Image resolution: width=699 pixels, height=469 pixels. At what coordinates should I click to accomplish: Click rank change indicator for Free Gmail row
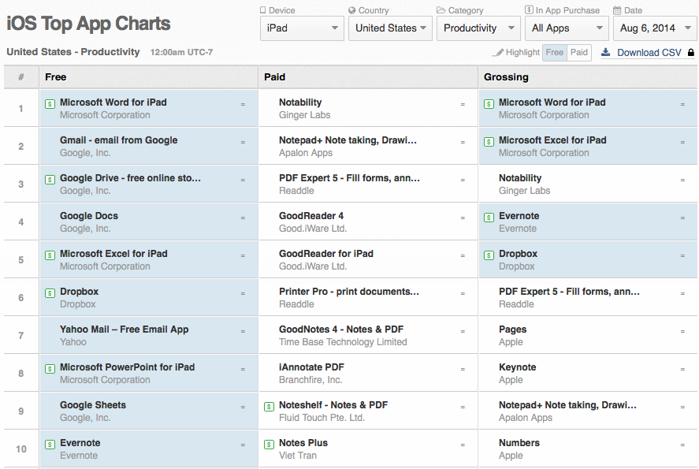(x=243, y=142)
